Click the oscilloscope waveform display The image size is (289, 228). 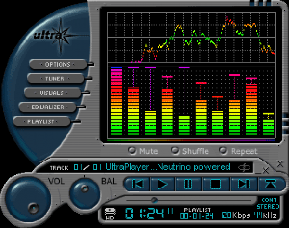click(x=191, y=38)
